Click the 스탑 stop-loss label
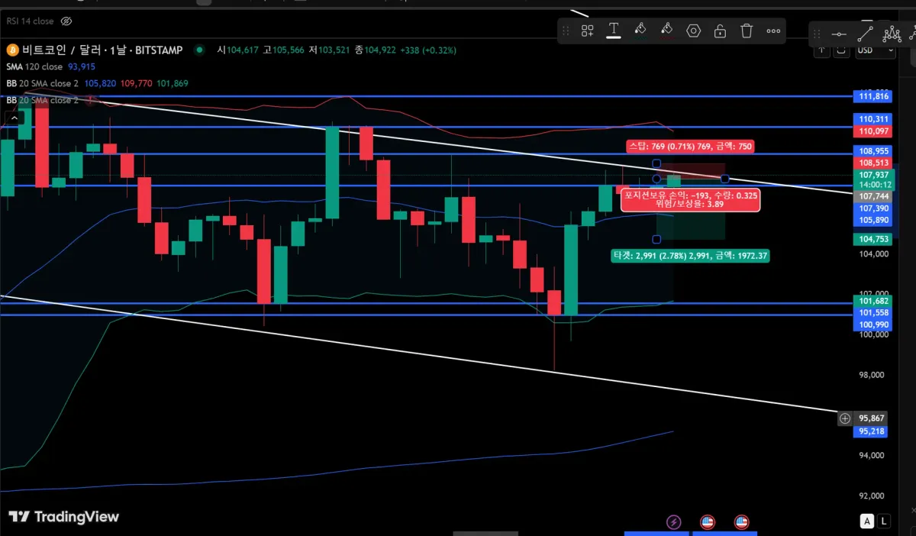The image size is (916, 536). pyautogui.click(x=689, y=146)
